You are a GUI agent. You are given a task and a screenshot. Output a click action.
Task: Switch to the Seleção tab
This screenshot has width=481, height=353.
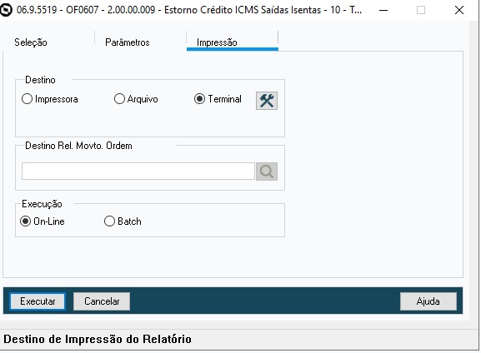click(x=31, y=42)
